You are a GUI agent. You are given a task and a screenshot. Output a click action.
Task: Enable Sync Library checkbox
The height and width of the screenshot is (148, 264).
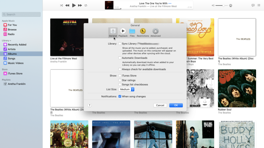coord(120,44)
